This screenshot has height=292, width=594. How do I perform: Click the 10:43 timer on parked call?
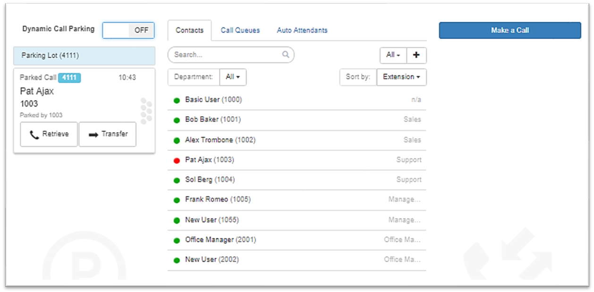click(127, 77)
